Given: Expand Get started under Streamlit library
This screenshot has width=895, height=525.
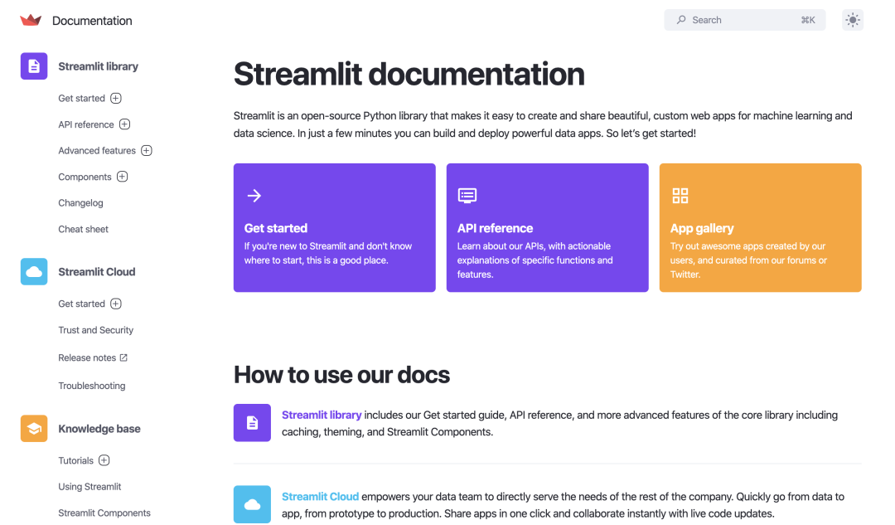Looking at the screenshot, I should (x=116, y=98).
